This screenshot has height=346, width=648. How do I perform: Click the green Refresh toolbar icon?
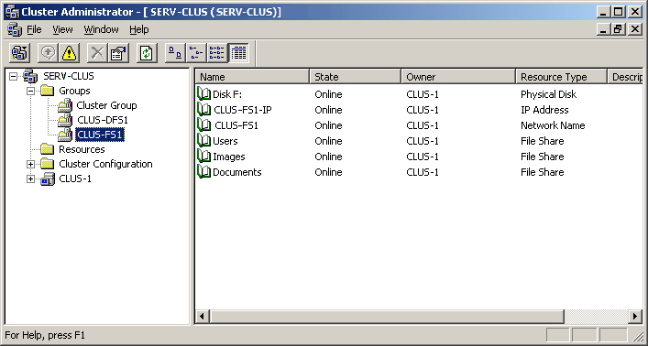[x=147, y=53]
